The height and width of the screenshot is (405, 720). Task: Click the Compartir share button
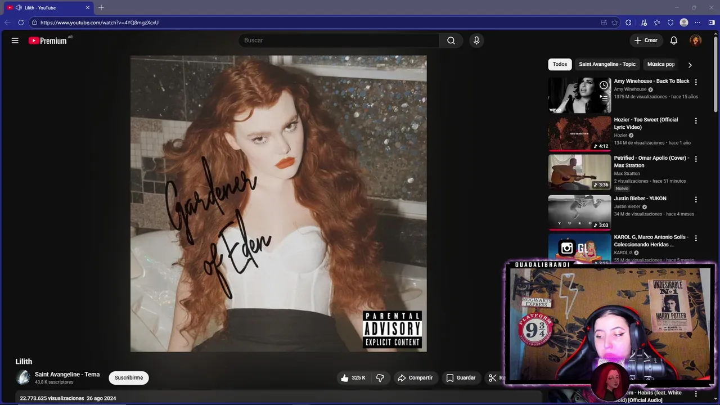[x=415, y=378]
